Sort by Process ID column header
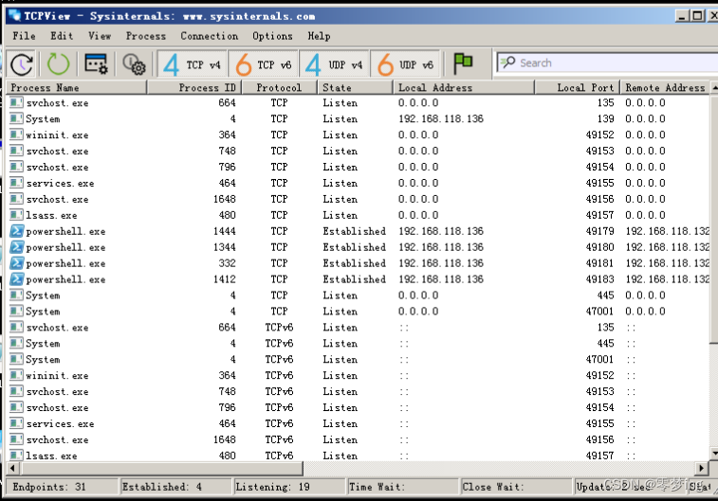The height and width of the screenshot is (501, 718). pyautogui.click(x=194, y=87)
